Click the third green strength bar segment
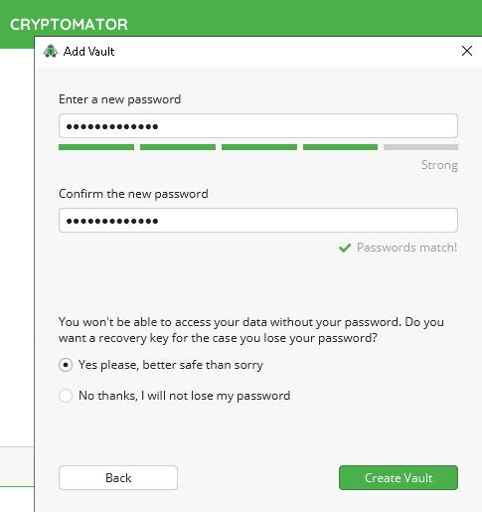Screen dimensions: 482x512 pos(259,147)
